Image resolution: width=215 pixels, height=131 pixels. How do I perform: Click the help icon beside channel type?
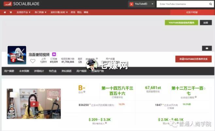[97, 59]
